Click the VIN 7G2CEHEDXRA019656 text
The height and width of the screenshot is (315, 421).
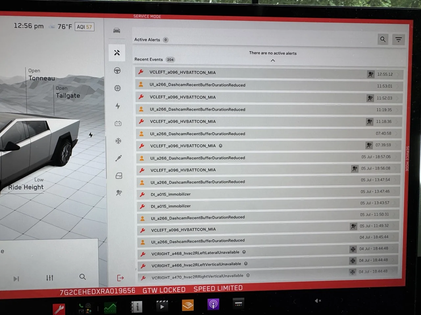pyautogui.click(x=97, y=291)
